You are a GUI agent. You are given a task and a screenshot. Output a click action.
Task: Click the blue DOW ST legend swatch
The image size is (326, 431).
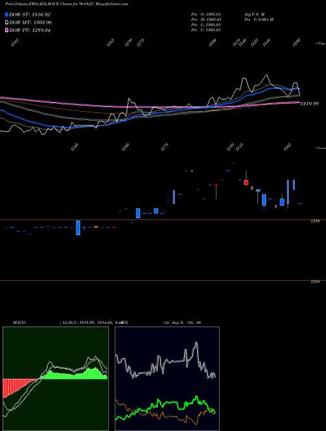[7, 14]
